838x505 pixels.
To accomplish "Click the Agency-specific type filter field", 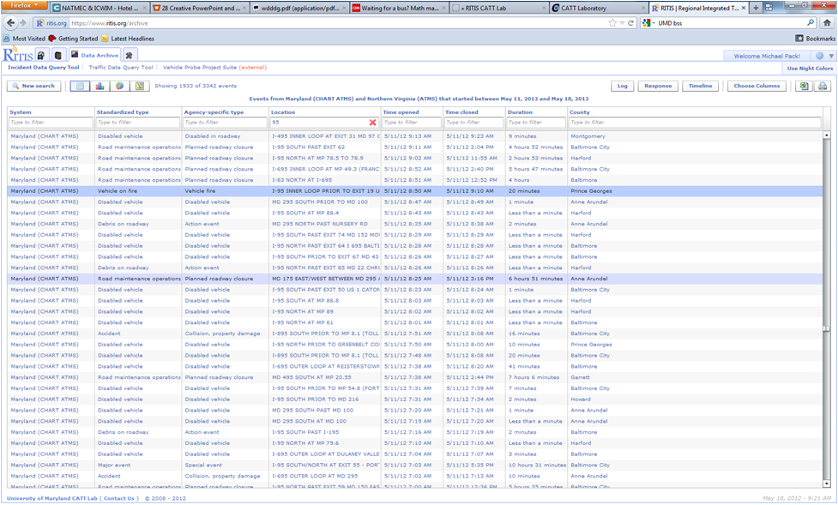I will pos(225,123).
